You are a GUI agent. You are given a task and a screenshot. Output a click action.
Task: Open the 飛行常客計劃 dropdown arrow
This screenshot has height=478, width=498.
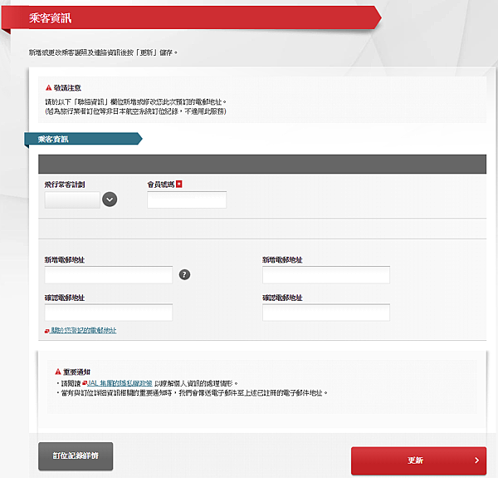(x=110, y=200)
